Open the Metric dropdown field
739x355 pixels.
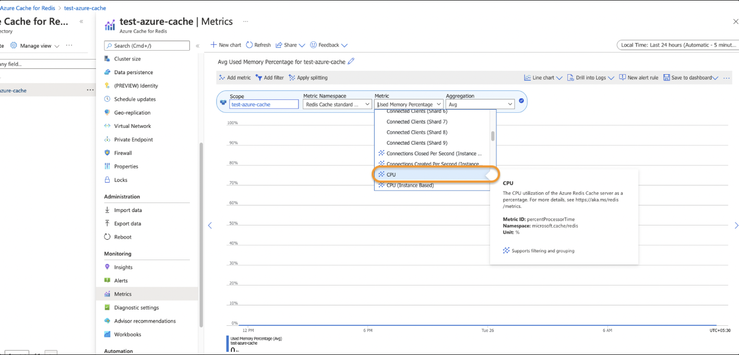point(409,104)
